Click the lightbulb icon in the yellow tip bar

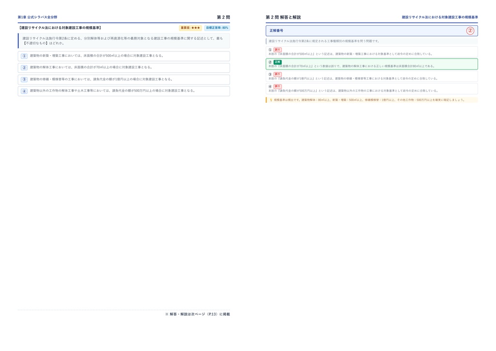tap(271, 100)
